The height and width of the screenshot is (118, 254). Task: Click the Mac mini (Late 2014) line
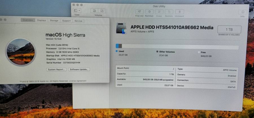point(57,45)
